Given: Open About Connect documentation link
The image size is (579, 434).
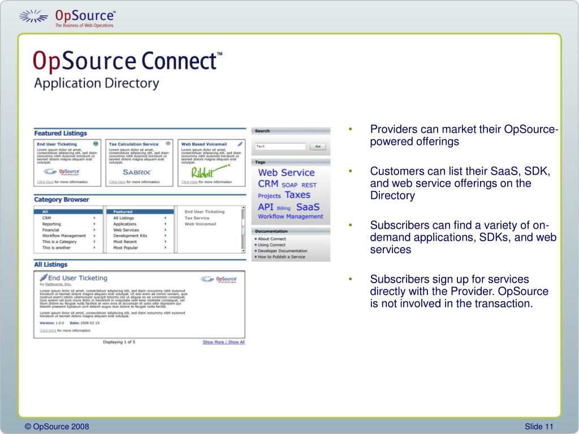Looking at the screenshot, I should [272, 239].
